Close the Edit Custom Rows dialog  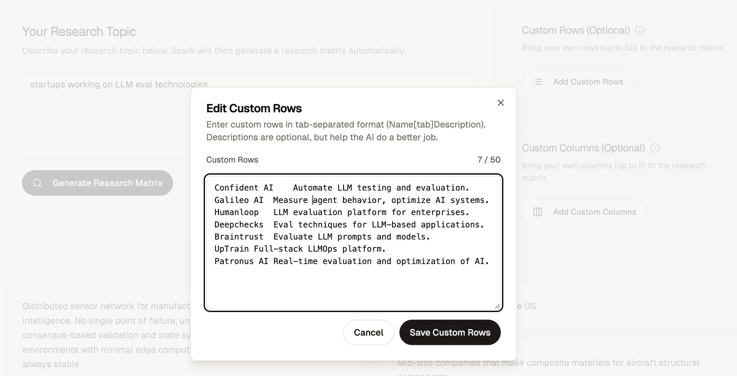[x=500, y=103]
